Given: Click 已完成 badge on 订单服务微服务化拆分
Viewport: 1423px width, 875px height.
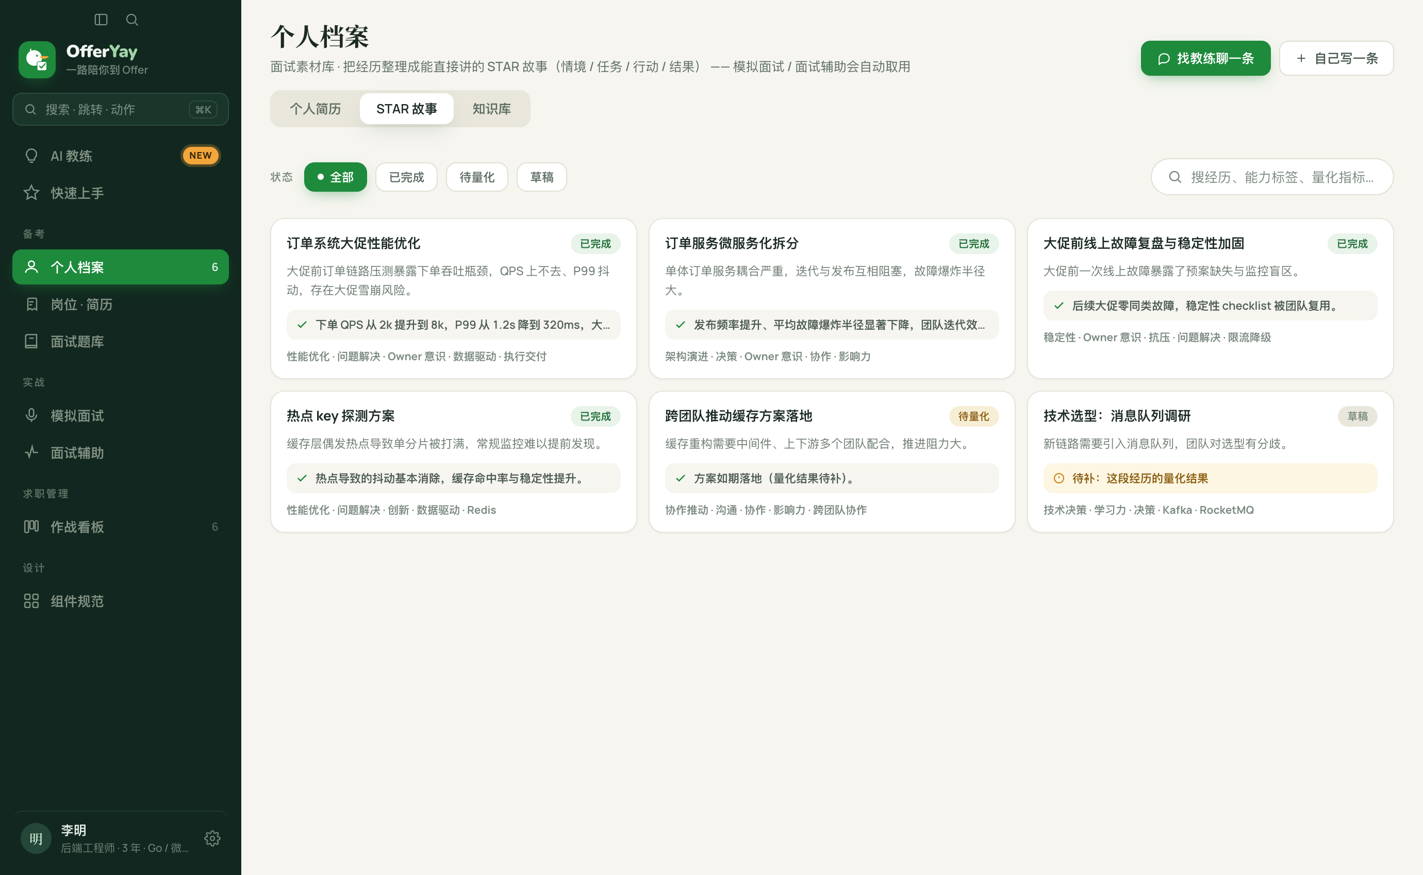Looking at the screenshot, I should point(974,244).
